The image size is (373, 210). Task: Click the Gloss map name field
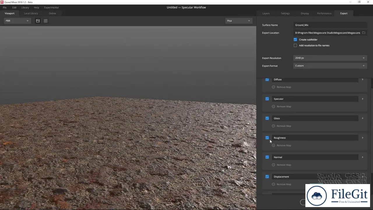coord(315,118)
